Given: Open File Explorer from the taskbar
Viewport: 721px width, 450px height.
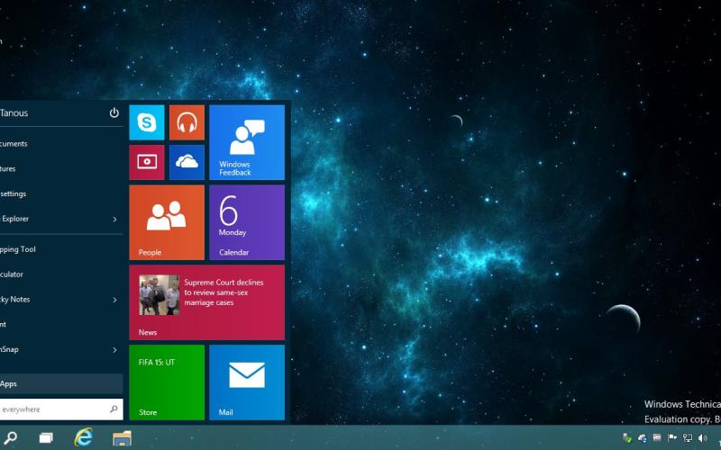Looking at the screenshot, I should 122,437.
